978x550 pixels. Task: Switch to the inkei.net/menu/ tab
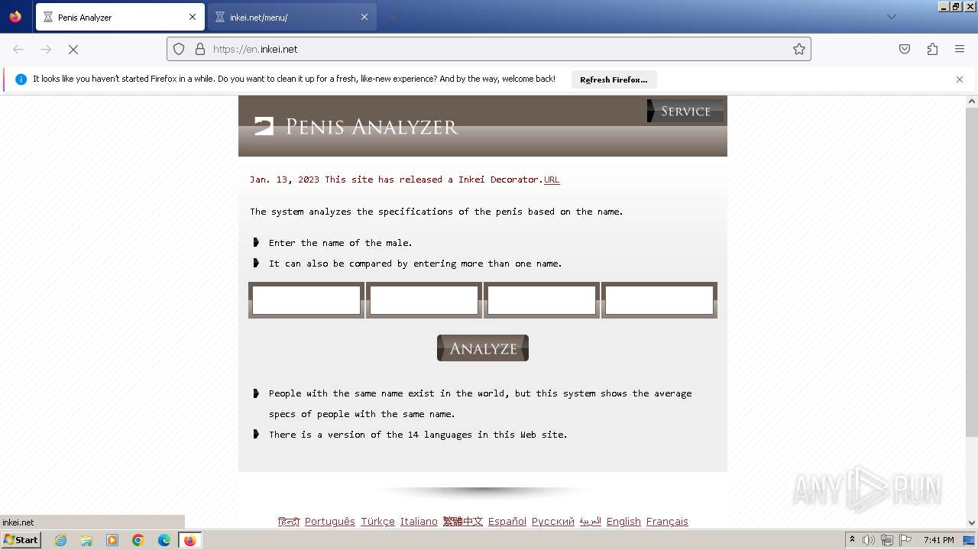(292, 17)
